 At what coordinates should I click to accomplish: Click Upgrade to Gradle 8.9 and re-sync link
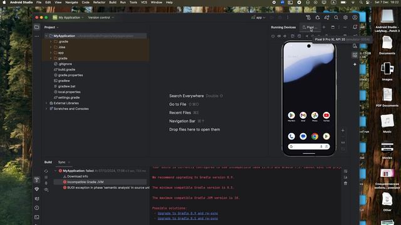pos(188,213)
